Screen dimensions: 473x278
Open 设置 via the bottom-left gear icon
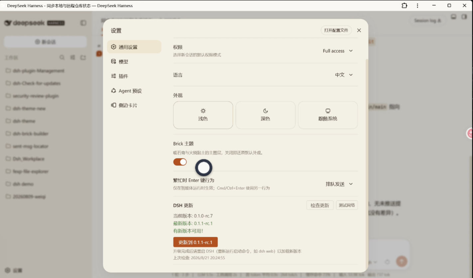8,270
